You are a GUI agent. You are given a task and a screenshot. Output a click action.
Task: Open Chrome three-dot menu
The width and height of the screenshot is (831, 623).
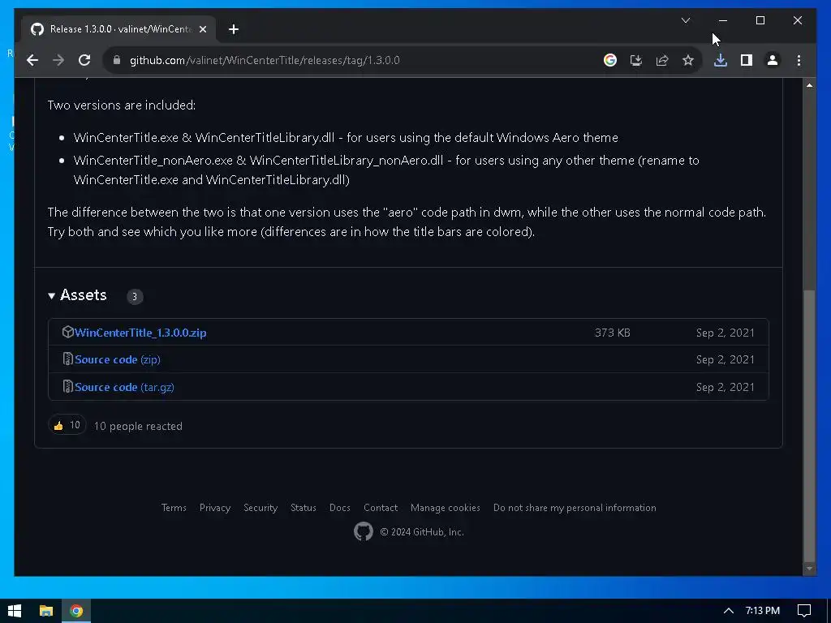(799, 60)
